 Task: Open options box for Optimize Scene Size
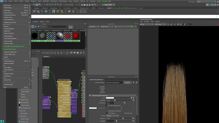pos(29,22)
